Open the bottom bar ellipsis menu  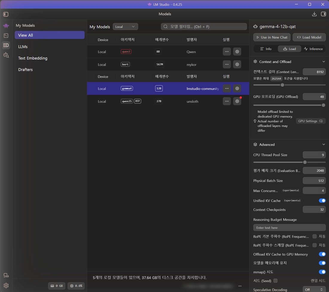[240, 286]
